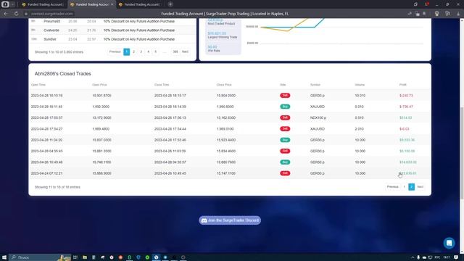Click Cvalverde in the leaderboard
Image resolution: width=464 pixels, height=261 pixels.
(x=51, y=30)
